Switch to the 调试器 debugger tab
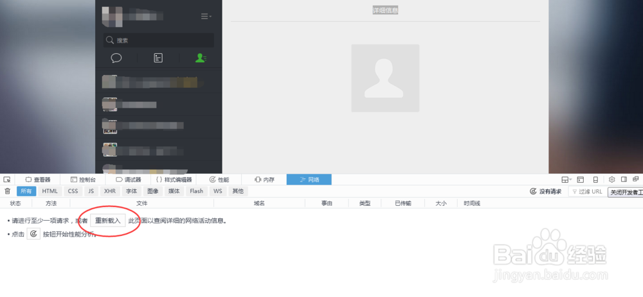 click(x=129, y=180)
